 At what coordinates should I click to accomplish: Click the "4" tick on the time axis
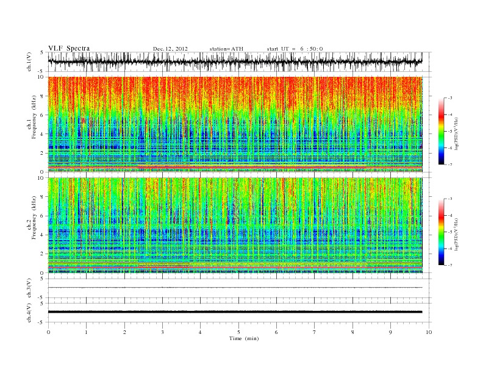pyautogui.click(x=201, y=332)
